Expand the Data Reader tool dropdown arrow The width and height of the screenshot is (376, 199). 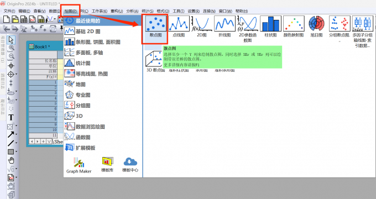(16, 74)
